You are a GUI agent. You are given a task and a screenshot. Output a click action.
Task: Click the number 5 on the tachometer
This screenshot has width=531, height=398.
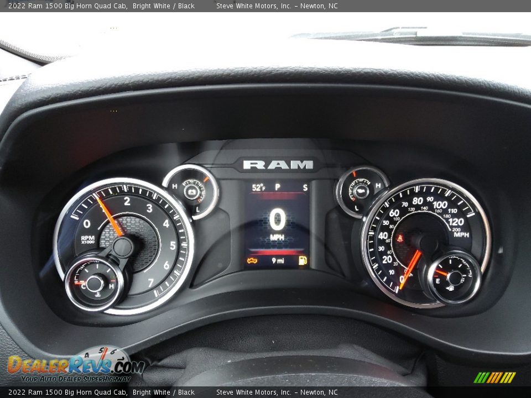point(173,245)
